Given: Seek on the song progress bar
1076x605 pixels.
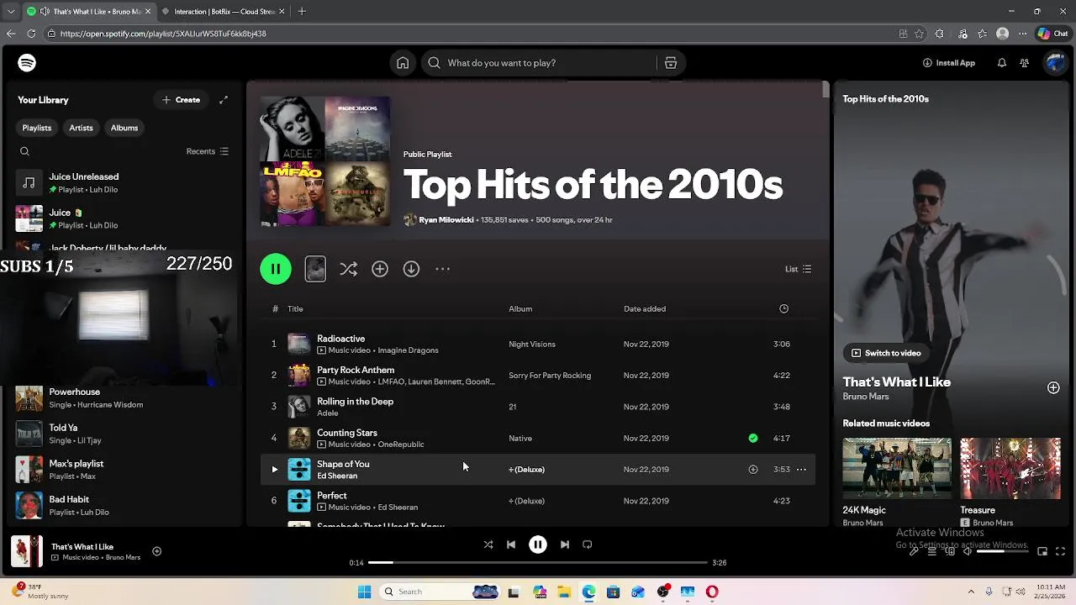Looking at the screenshot, I should click(x=538, y=562).
